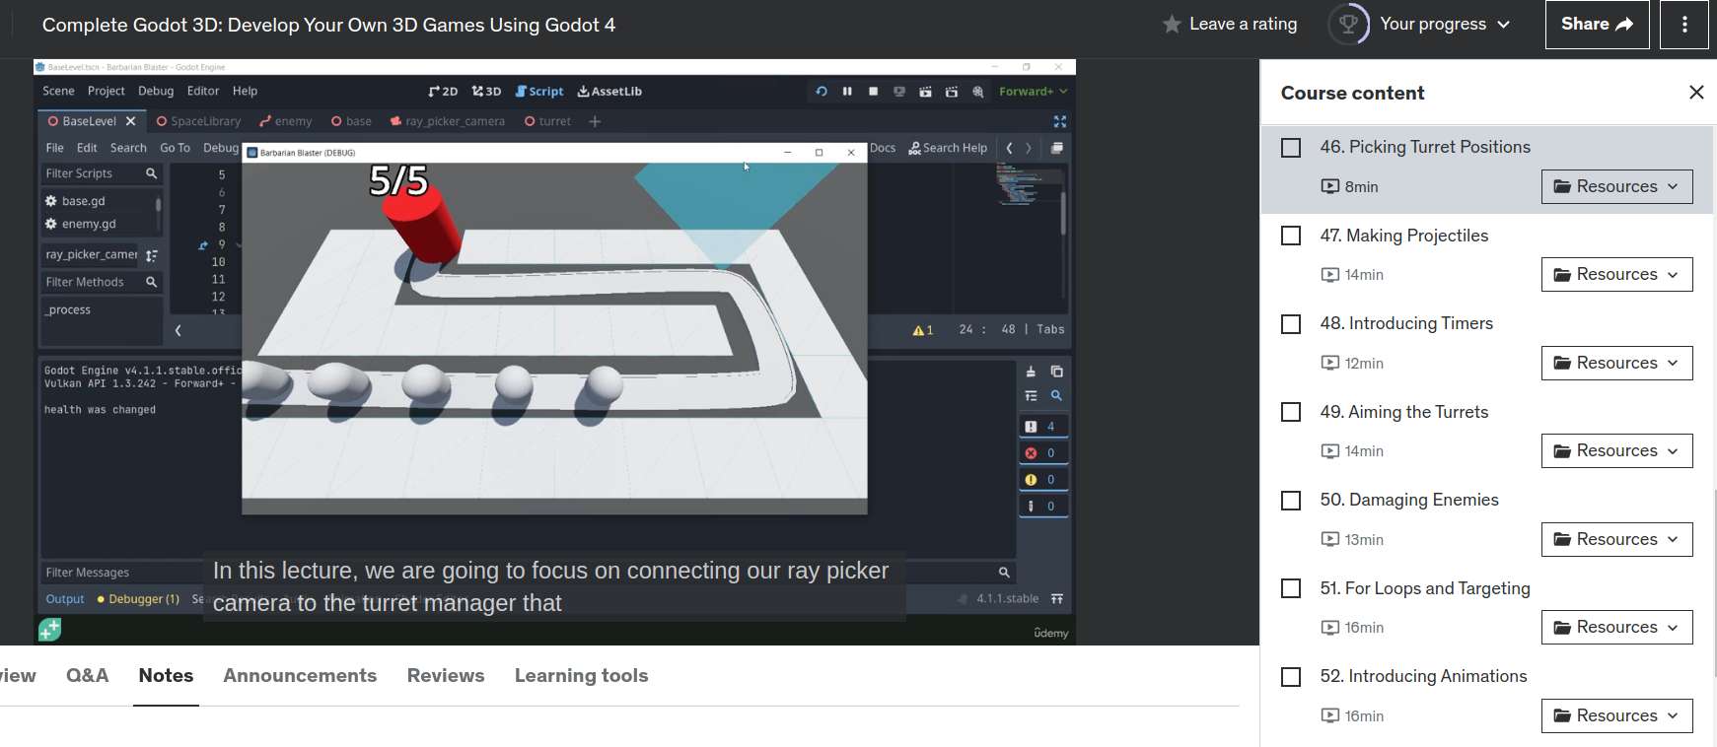Screen dimensions: 1717x747
Task: Toggle editor messages filter in output
Action: point(1042,507)
